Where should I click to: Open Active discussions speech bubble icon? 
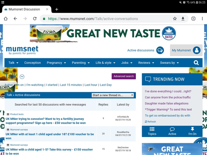click(160, 50)
